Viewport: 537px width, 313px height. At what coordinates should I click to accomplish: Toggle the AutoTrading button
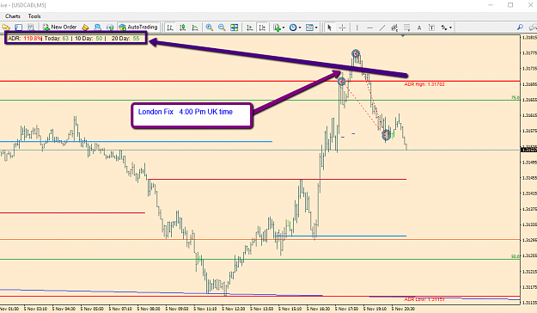pyautogui.click(x=138, y=27)
